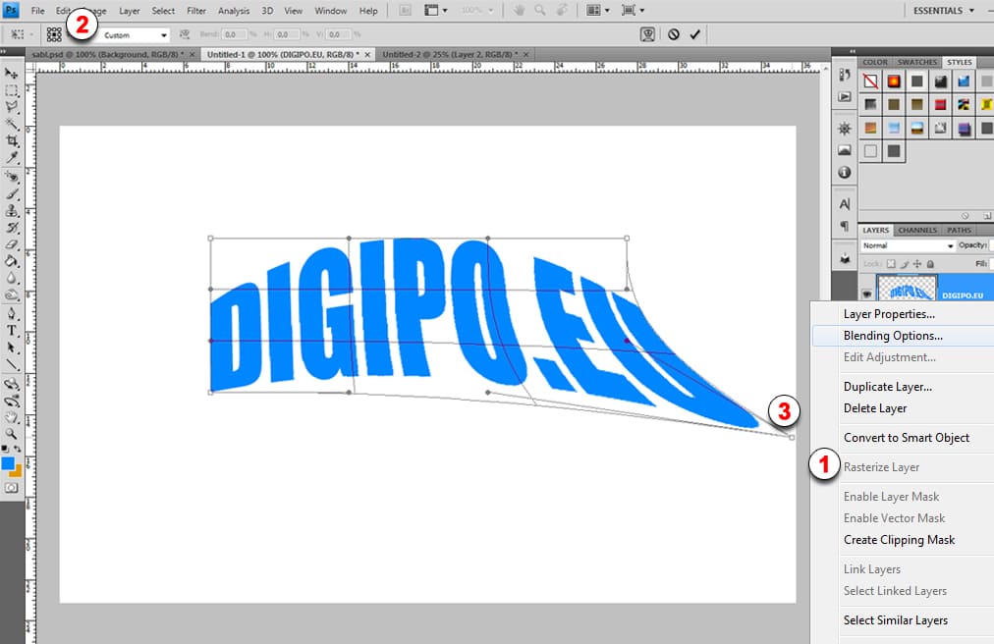Hide the DIGIPO.EU layer with eye icon

[866, 294]
